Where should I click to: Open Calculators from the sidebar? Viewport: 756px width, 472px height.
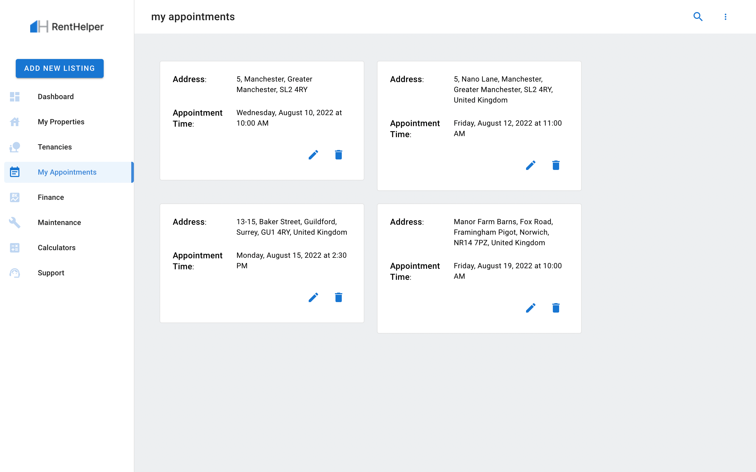click(x=69, y=248)
